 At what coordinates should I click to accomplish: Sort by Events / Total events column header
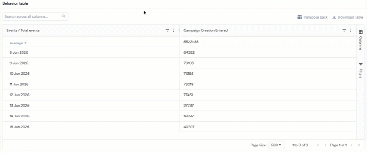point(23,30)
